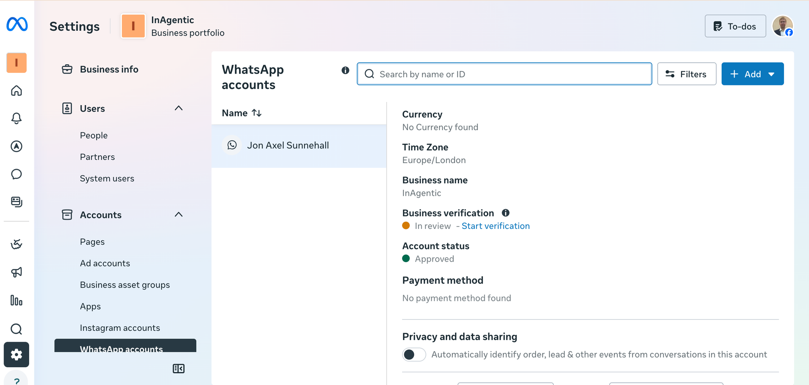
Task: Open Apps under Accounts
Action: (91, 307)
